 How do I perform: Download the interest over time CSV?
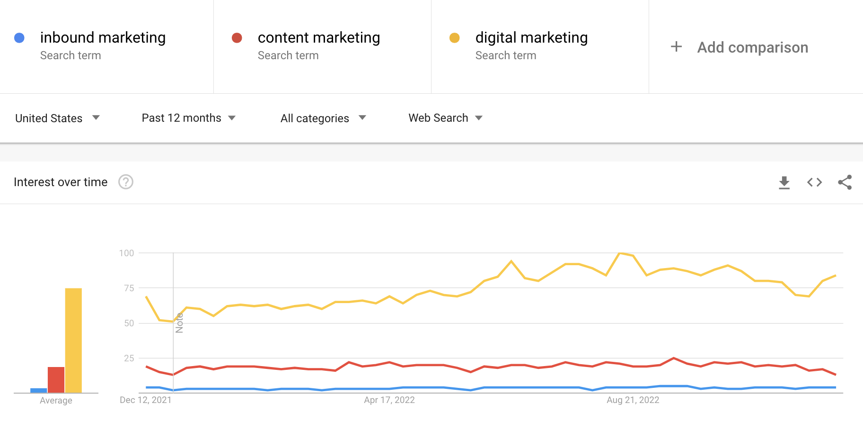click(784, 182)
